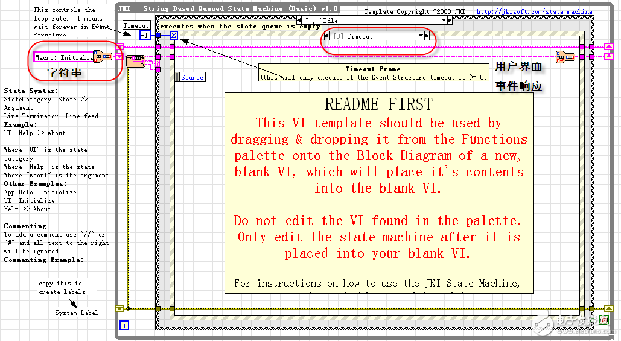Image resolution: width=621 pixels, height=341 pixels.
Task: Select the Parse State Queue subVI icon
Action: [x=135, y=61]
